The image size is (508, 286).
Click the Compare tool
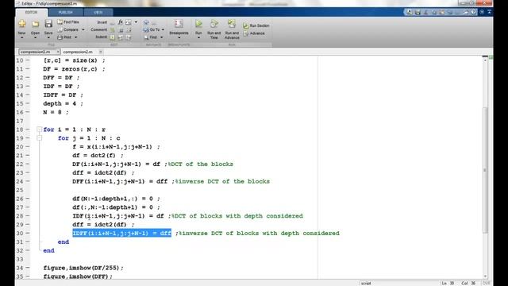[x=68, y=29]
